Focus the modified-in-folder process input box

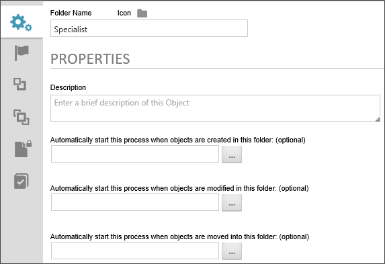(x=135, y=202)
